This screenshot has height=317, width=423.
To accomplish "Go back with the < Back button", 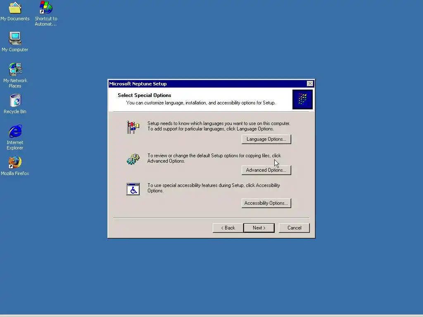I will [228, 228].
